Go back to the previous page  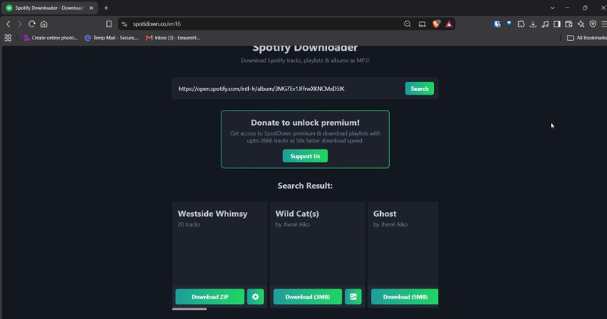[8, 24]
